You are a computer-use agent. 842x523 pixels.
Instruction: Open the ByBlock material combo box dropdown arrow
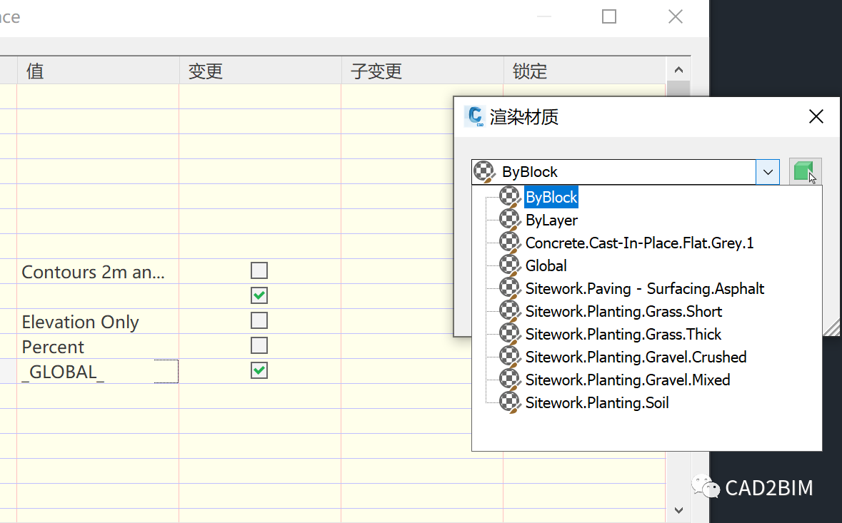[768, 172]
